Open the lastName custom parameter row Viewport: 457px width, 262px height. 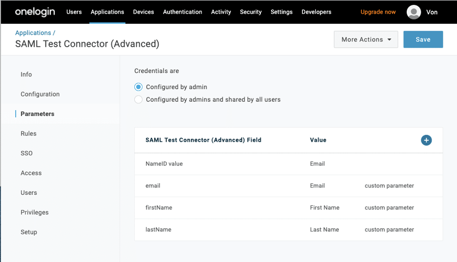(158, 229)
